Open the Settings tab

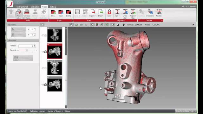tap(53, 7)
